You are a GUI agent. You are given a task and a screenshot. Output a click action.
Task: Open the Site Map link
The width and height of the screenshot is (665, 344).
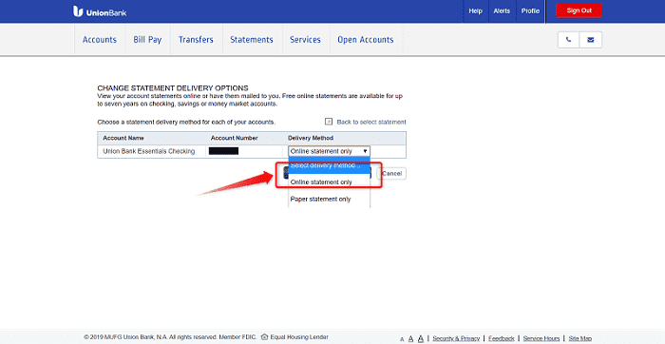point(580,338)
